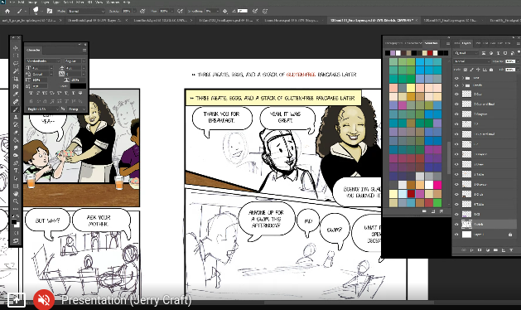Open the layer Kind filter dropdown

(466, 53)
